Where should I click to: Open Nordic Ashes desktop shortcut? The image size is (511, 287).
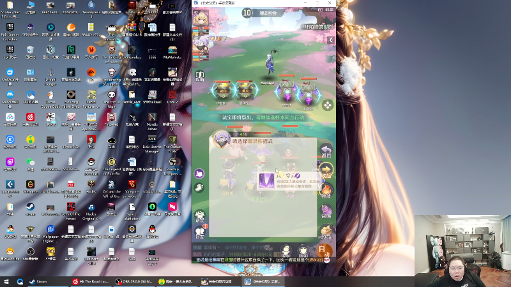coord(152,122)
